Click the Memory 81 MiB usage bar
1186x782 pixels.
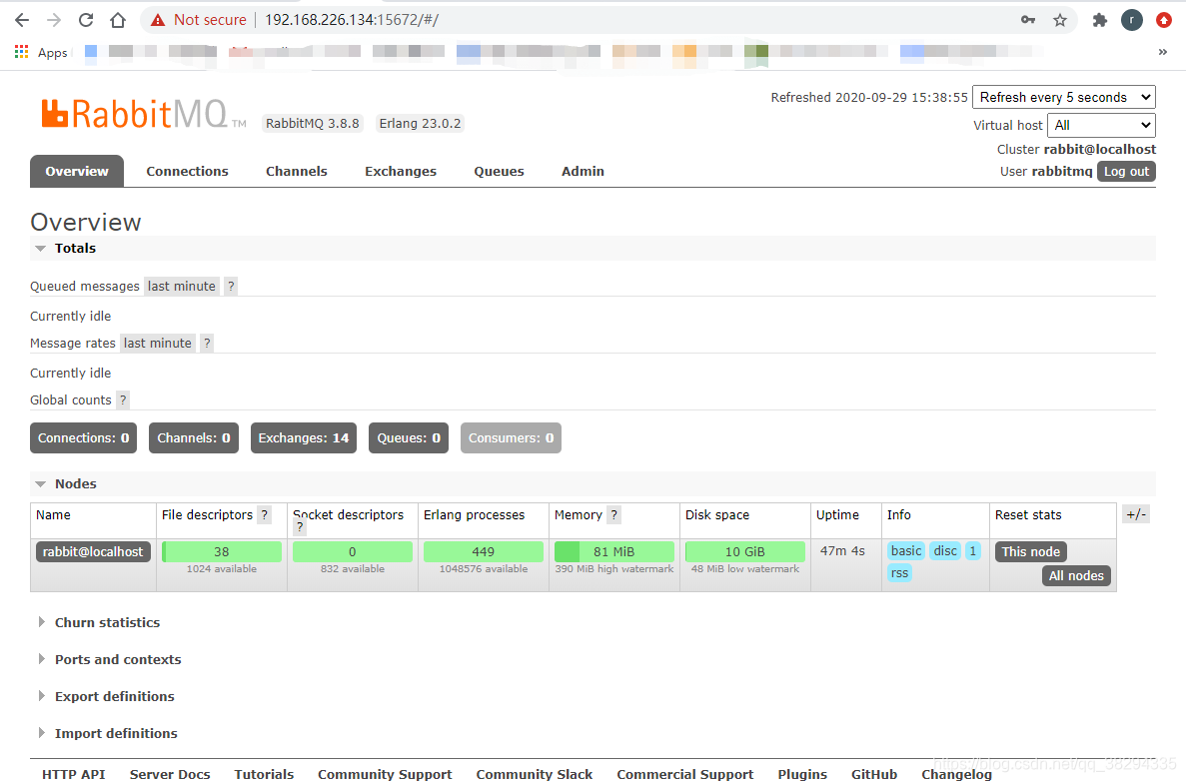point(614,551)
